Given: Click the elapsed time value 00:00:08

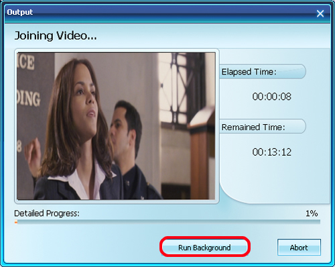Looking at the screenshot, I should (x=271, y=97).
